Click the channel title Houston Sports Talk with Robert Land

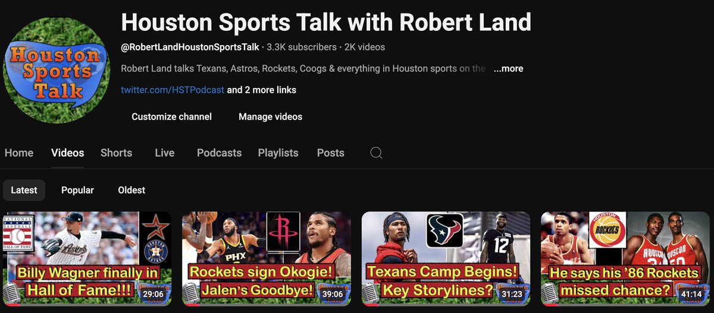click(x=326, y=23)
